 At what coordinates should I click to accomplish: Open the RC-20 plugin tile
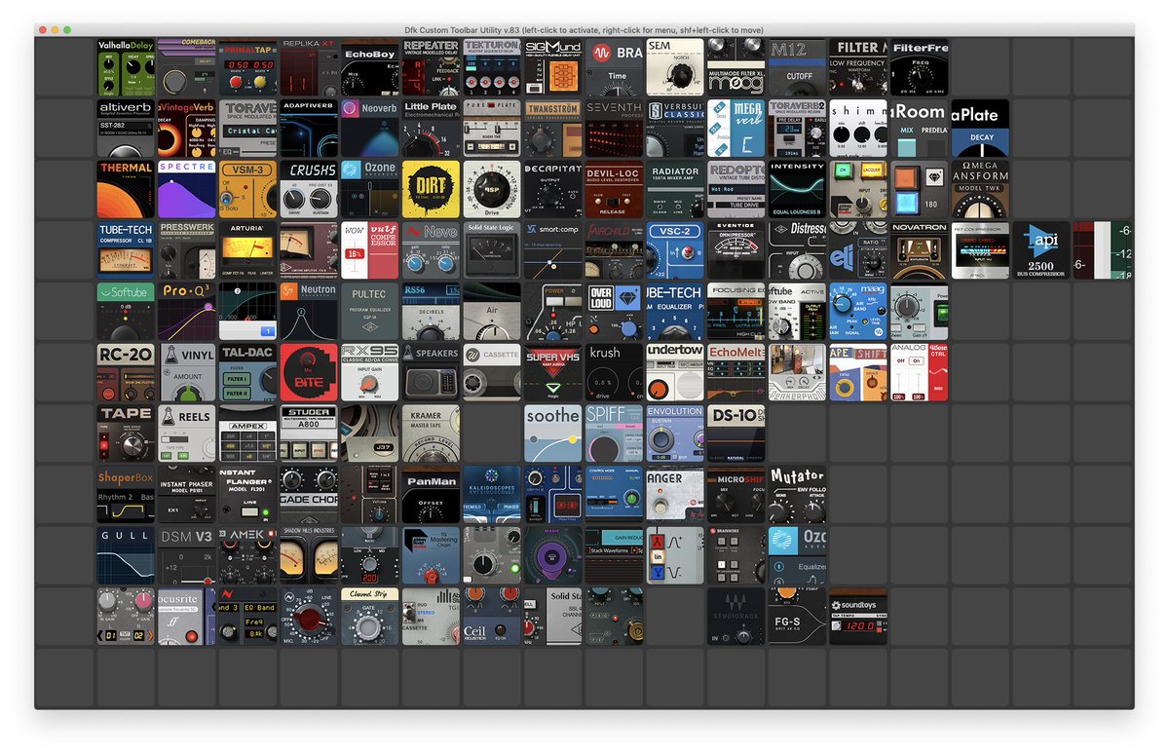pos(126,372)
